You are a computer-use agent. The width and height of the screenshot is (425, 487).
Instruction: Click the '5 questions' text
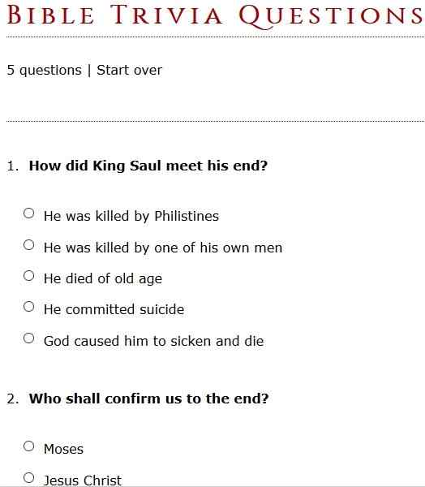44,71
